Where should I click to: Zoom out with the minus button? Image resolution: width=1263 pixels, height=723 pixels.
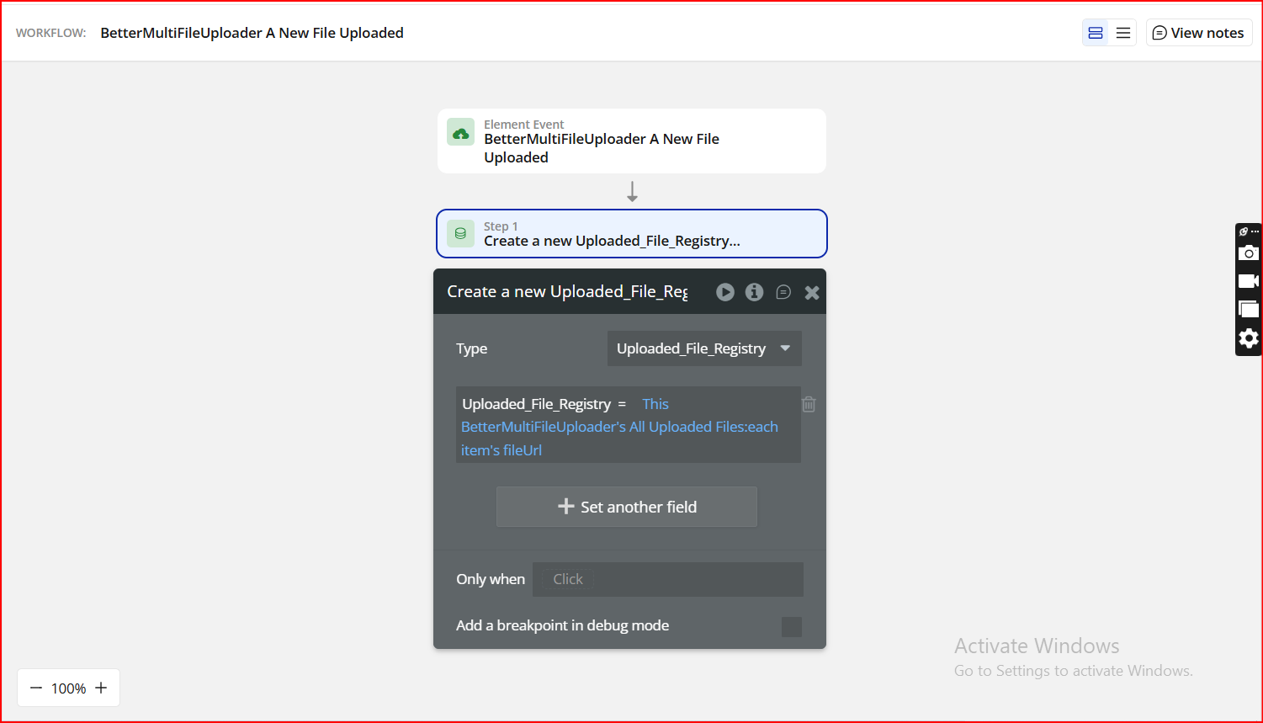[x=36, y=688]
